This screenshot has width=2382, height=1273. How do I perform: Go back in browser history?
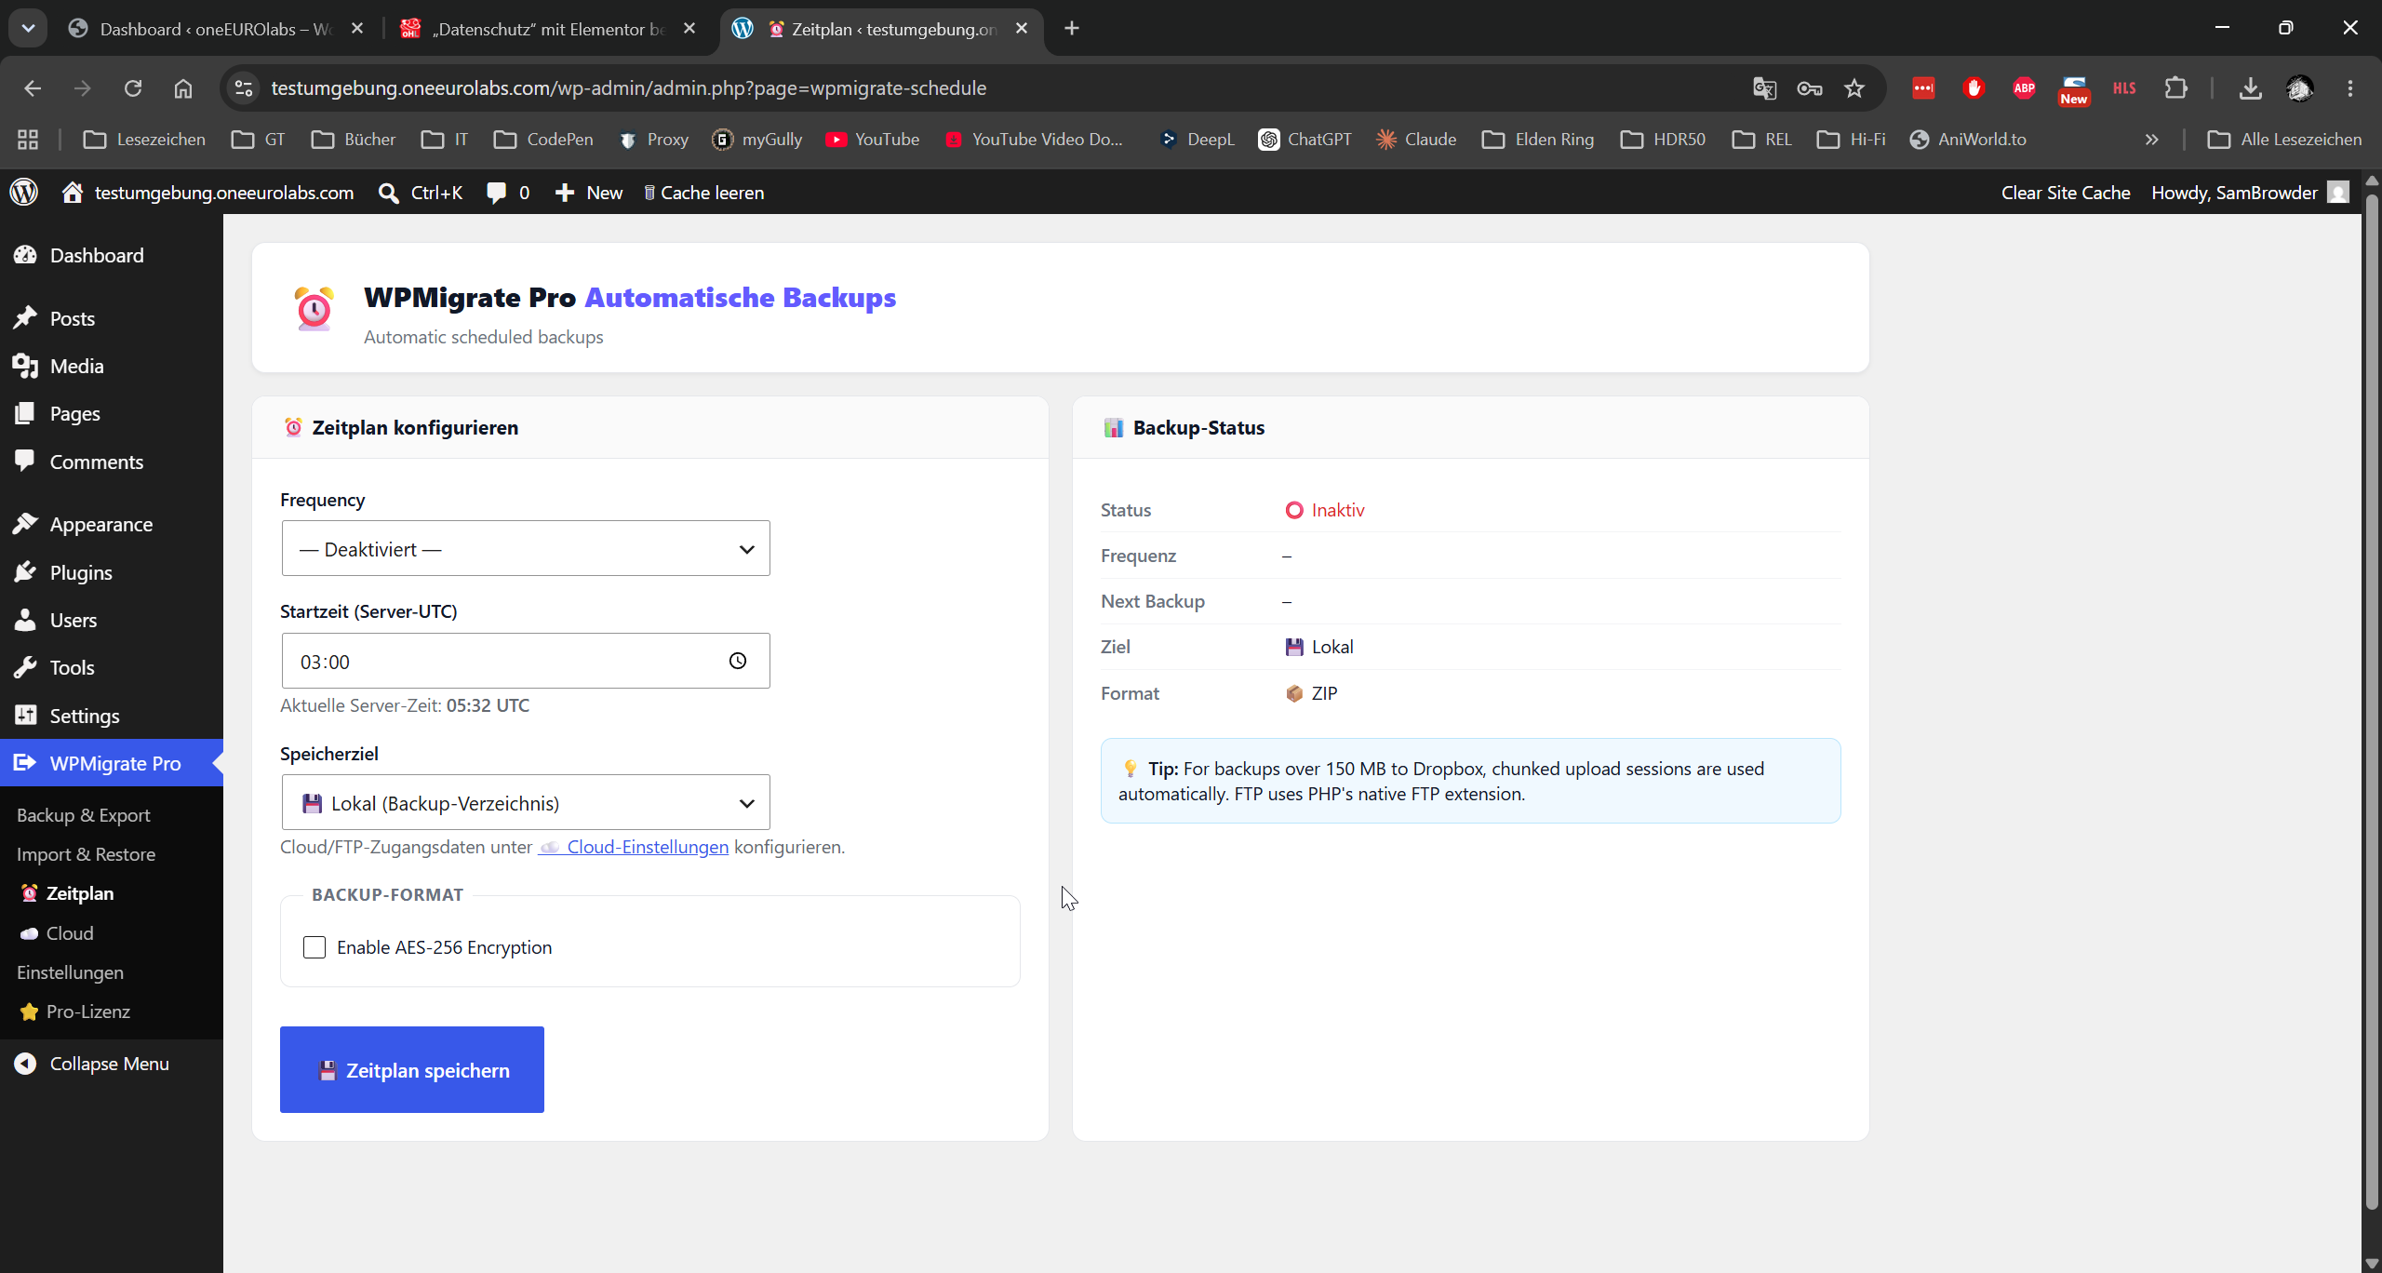[x=33, y=88]
